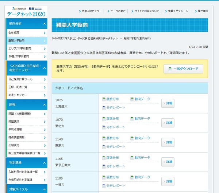Click spreadsheet icon beside 東北大 動向データ
Screen dimensions: 219x193
(132, 119)
